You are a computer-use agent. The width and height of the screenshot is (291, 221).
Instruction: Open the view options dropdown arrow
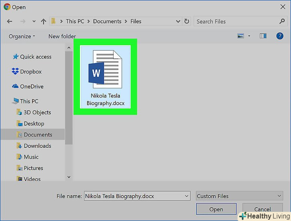pos(249,36)
